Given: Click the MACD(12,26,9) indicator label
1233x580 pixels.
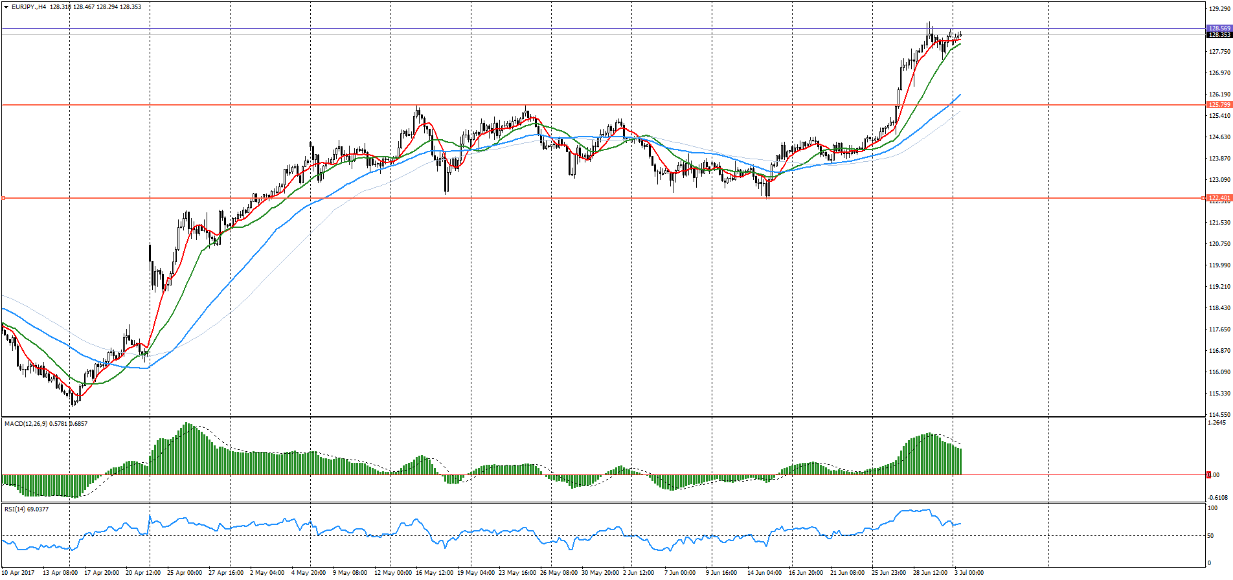Looking at the screenshot, I should click(26, 424).
